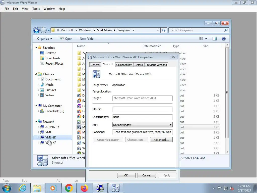Select VM1 in the Network tree

click(48, 132)
